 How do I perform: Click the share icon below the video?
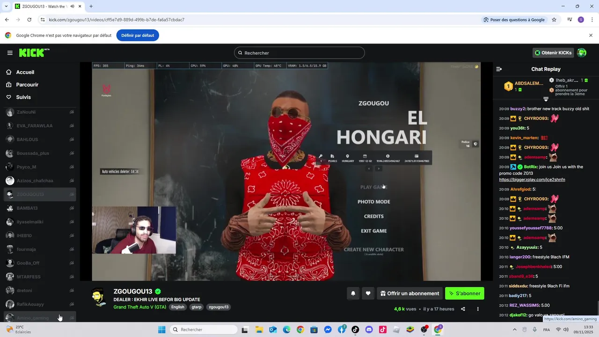tap(463, 309)
